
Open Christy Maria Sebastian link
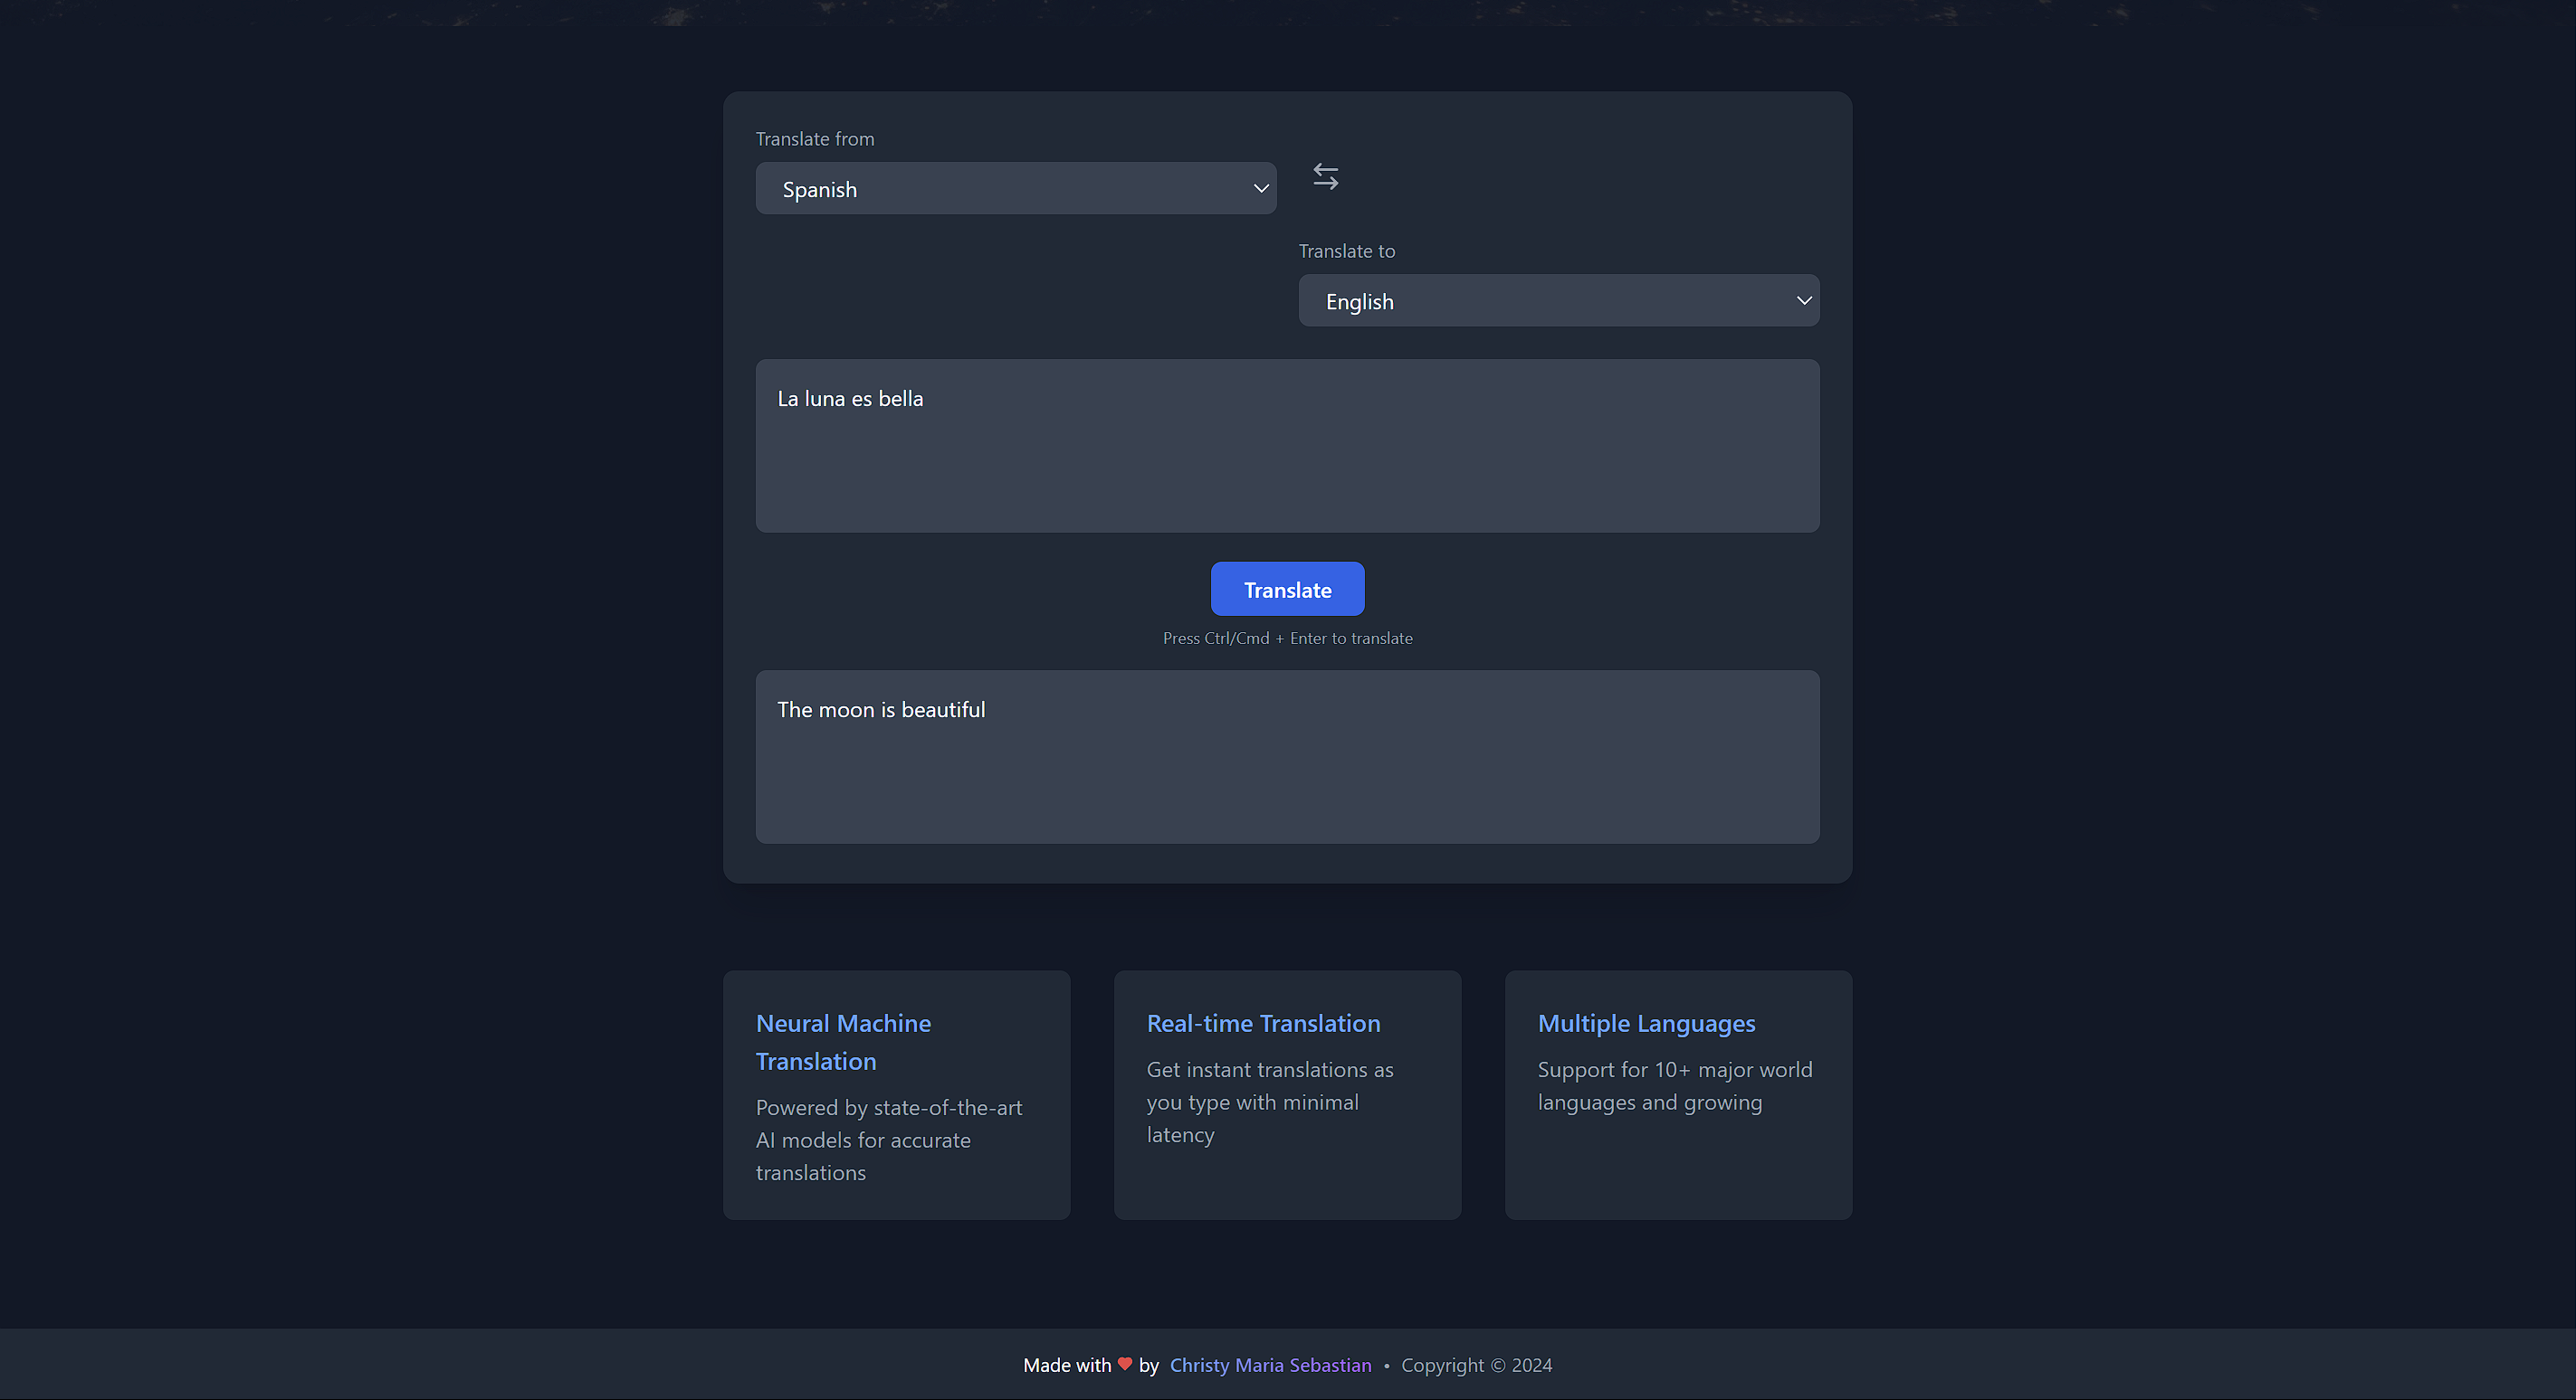(x=1270, y=1365)
